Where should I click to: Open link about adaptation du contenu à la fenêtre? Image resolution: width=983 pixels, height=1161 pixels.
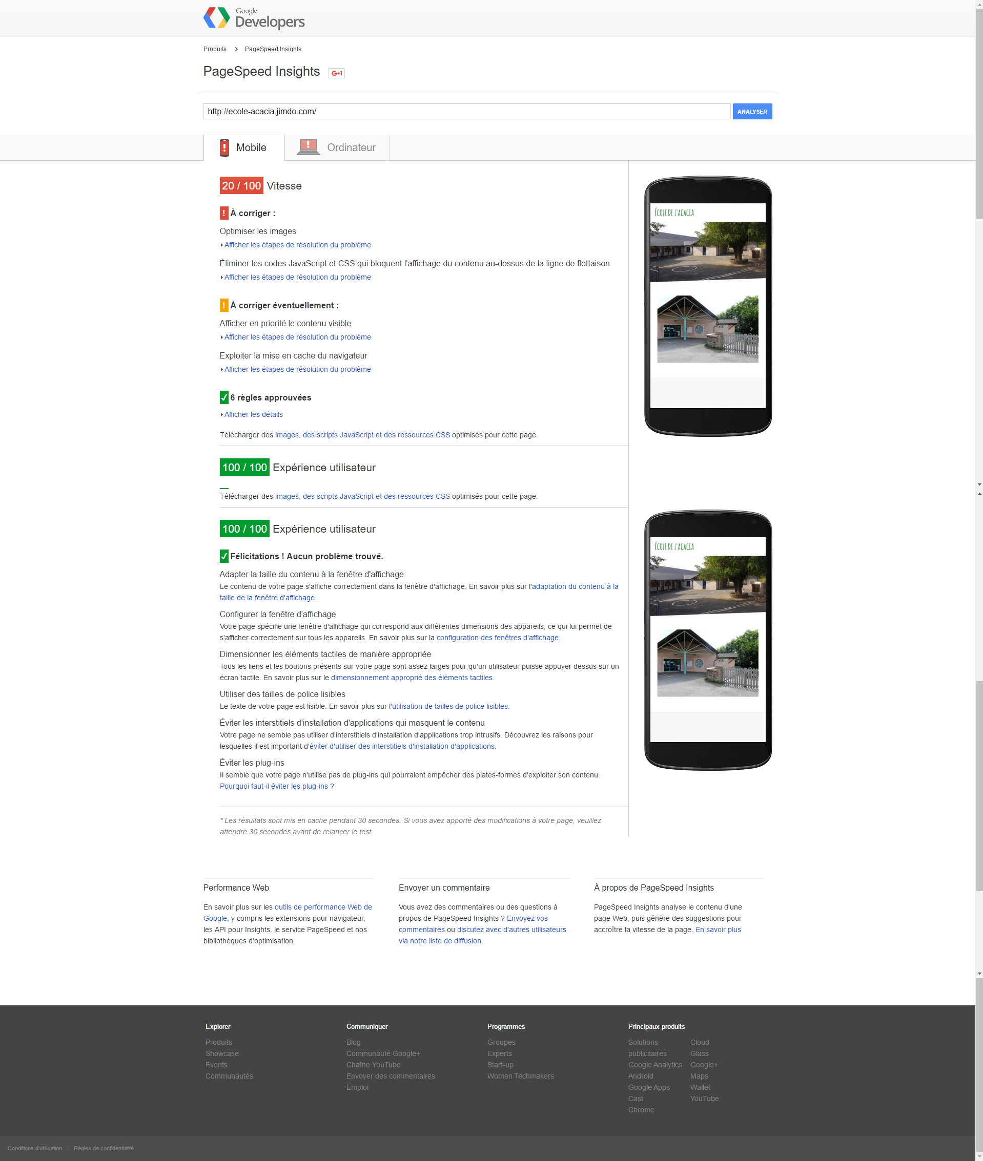419,592
